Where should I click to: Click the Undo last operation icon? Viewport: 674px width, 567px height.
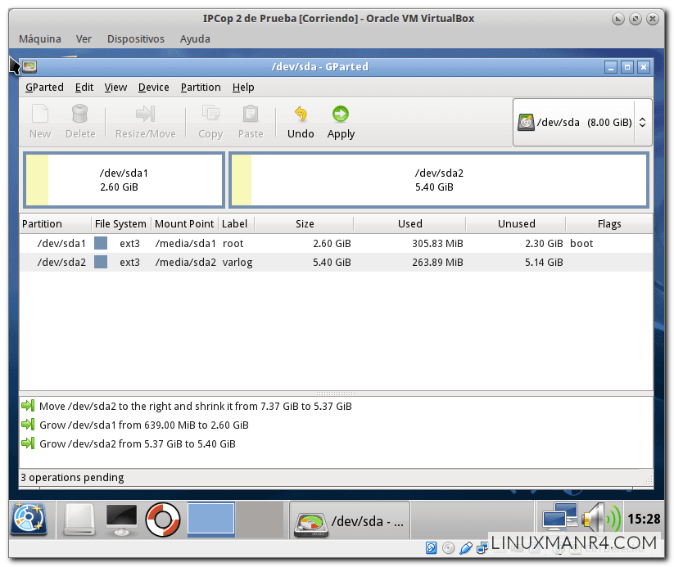coord(301,115)
